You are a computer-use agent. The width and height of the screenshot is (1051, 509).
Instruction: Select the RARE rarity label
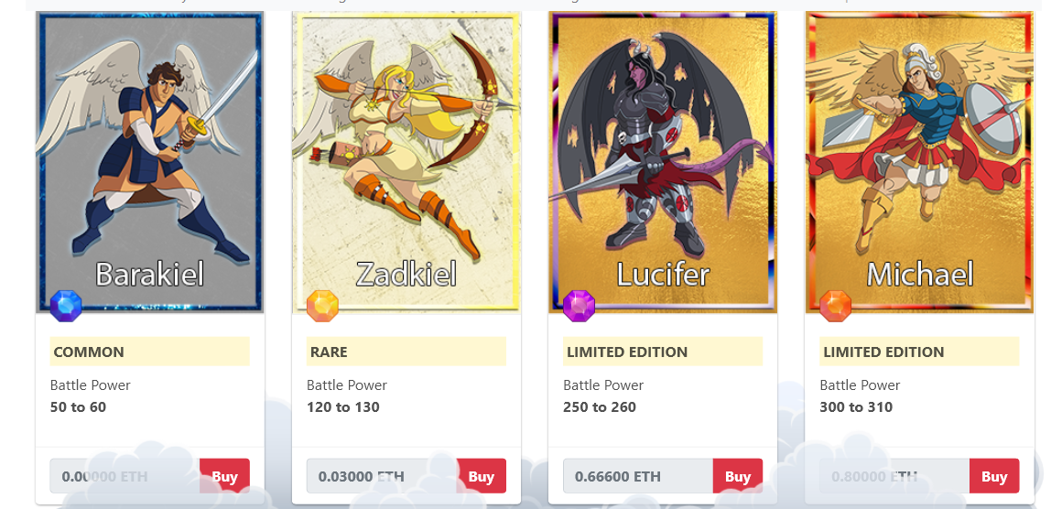(x=406, y=352)
